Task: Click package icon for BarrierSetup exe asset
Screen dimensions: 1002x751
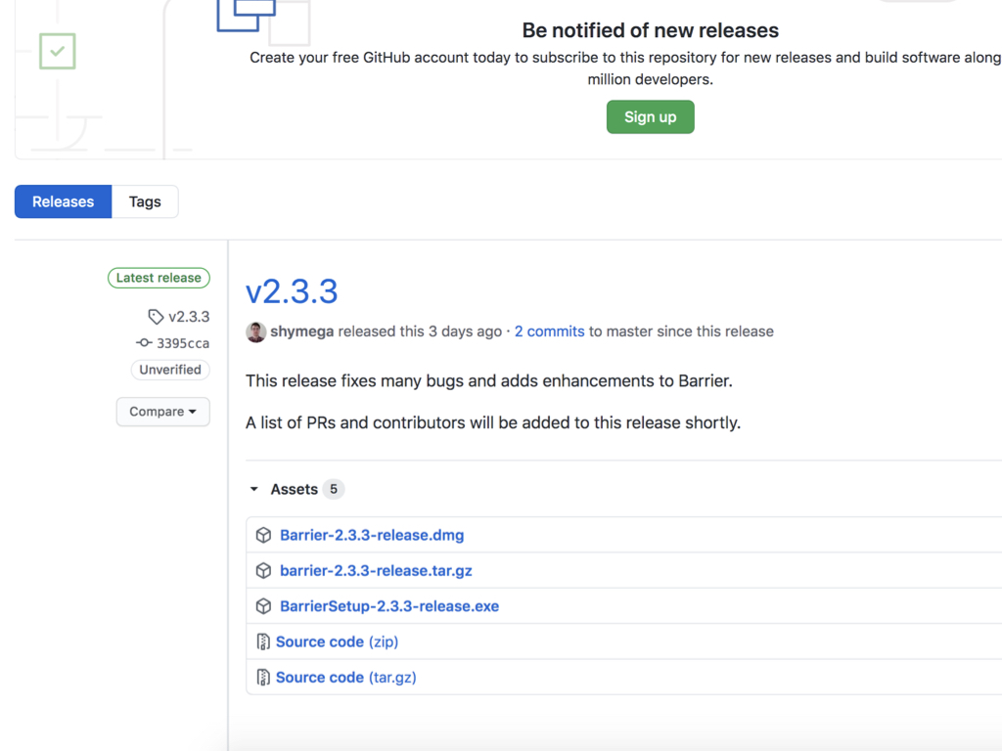Action: coord(263,606)
